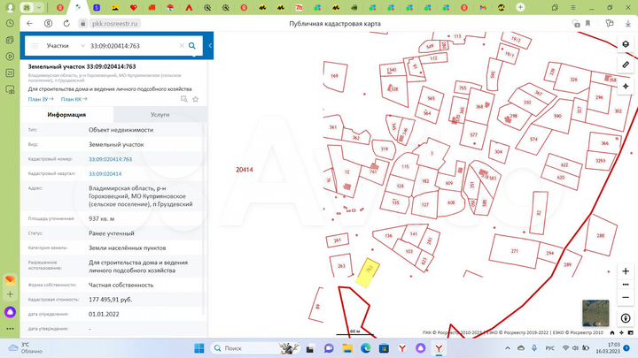Open browser downloads arrow icon

tap(628, 24)
